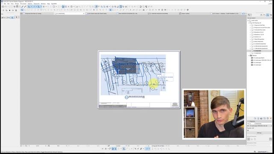Show Project Map in Navigator
This screenshot has width=274, height=154.
[x=262, y=15]
